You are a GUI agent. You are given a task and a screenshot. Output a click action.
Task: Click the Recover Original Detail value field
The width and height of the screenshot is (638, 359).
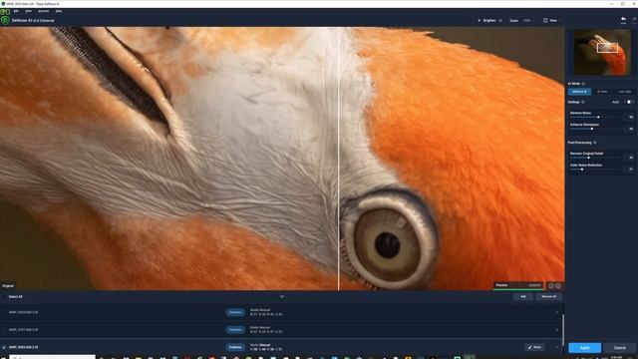click(630, 158)
